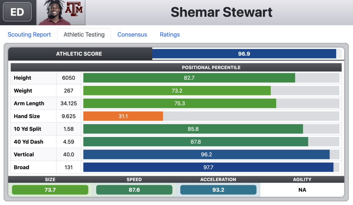The height and width of the screenshot is (205, 353).
Task: Click the Speed score 87.6 badge
Action: [134, 190]
